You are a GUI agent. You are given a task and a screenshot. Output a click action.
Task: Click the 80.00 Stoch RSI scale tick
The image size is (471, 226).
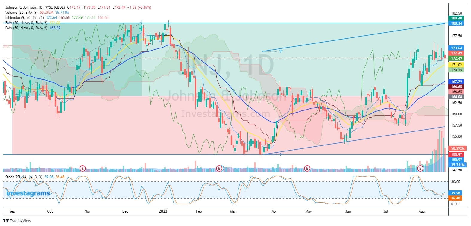pos(455,182)
